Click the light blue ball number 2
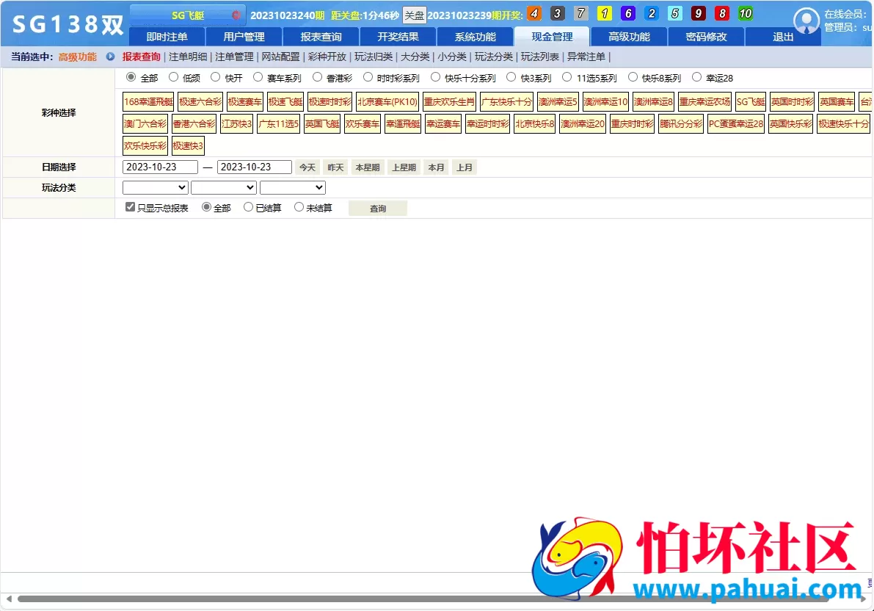 coord(651,13)
